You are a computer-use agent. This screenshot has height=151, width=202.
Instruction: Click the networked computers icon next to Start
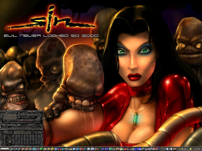(13, 149)
